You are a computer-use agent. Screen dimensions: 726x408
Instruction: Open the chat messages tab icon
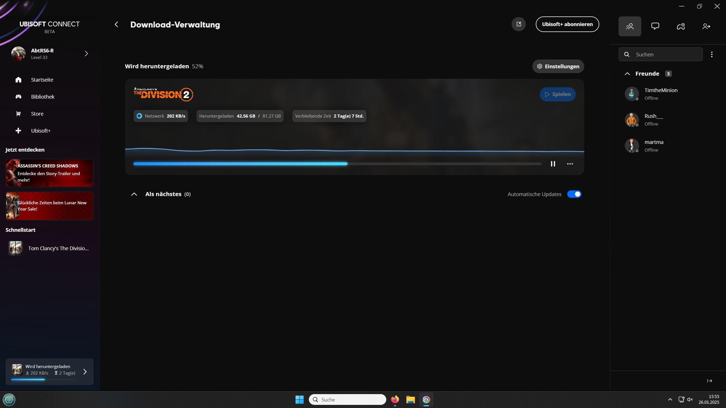tap(655, 26)
